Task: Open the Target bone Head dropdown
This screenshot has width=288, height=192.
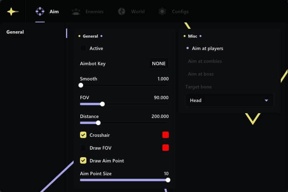Action: pos(229,100)
